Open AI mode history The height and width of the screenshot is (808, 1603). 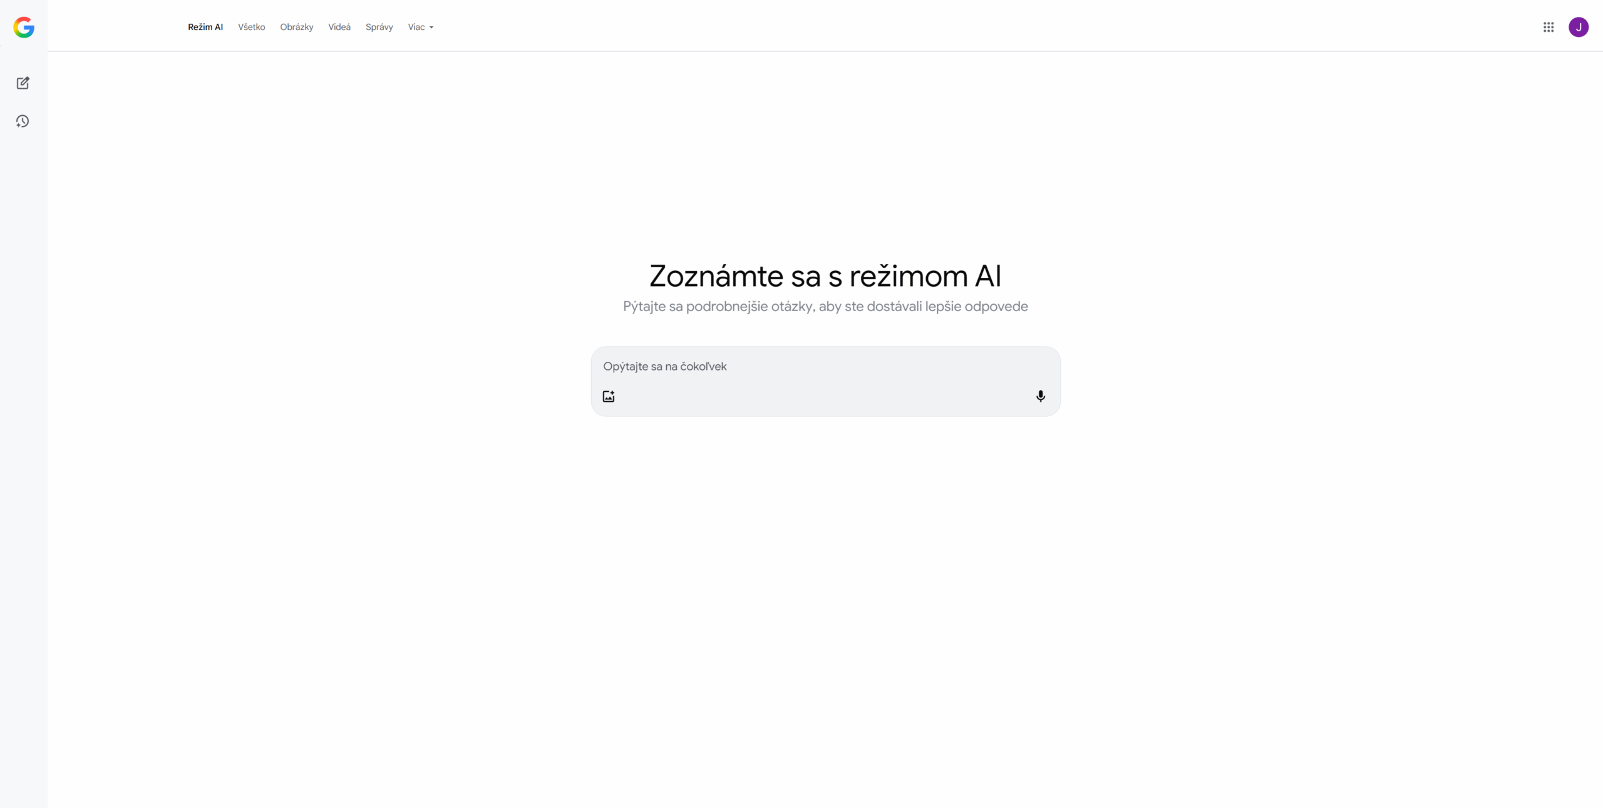coord(23,121)
